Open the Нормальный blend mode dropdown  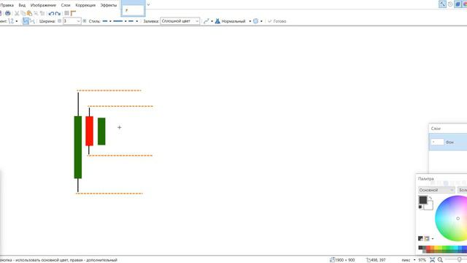(236, 21)
